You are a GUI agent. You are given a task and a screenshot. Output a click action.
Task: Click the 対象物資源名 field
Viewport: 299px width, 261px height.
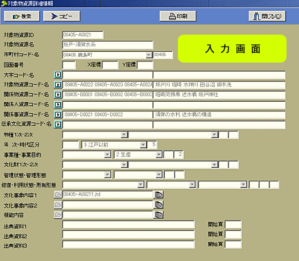(108, 45)
